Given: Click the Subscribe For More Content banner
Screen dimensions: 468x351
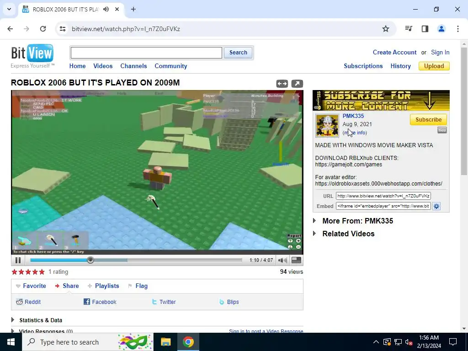Looking at the screenshot, I should pyautogui.click(x=381, y=101).
